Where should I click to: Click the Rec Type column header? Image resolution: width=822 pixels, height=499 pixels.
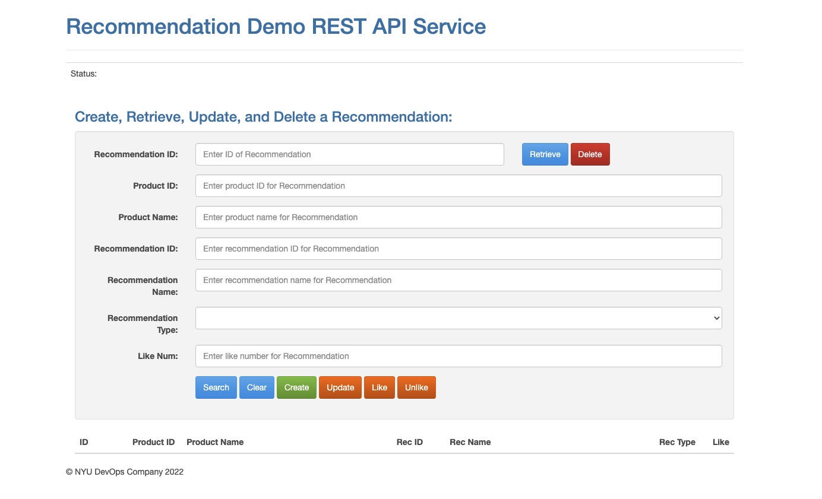click(676, 442)
